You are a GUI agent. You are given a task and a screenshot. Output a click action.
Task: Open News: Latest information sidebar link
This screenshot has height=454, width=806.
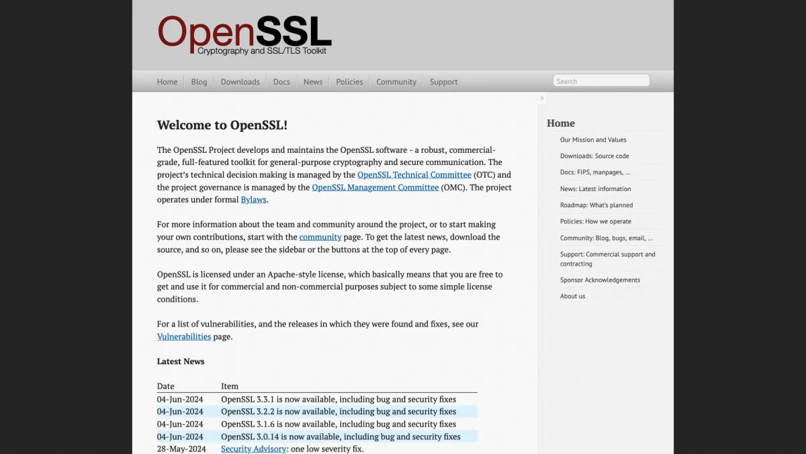point(596,188)
